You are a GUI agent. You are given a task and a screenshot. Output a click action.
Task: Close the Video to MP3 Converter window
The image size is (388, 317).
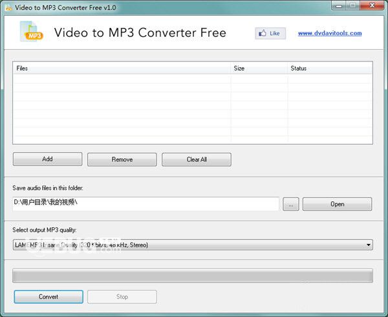pyautogui.click(x=372, y=5)
